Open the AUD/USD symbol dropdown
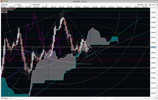The width and height of the screenshot is (158, 100). click(8, 5)
